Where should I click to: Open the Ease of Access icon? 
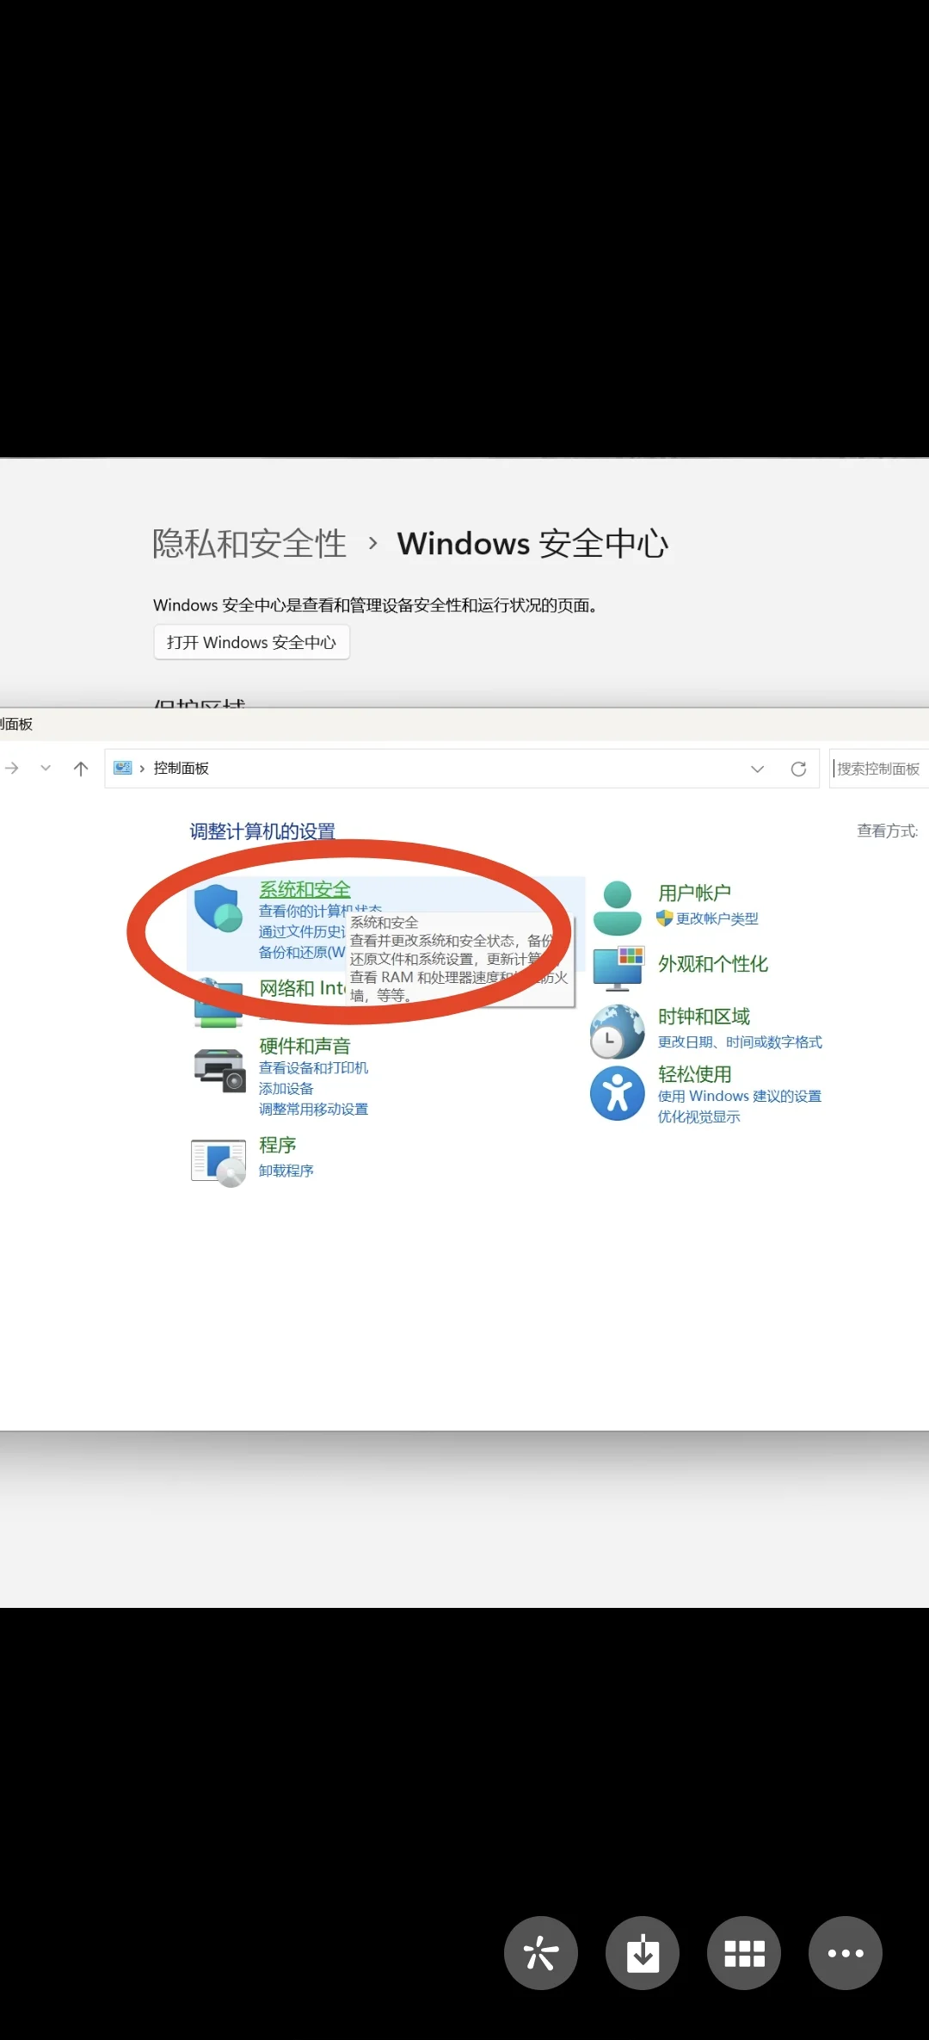(x=618, y=1093)
